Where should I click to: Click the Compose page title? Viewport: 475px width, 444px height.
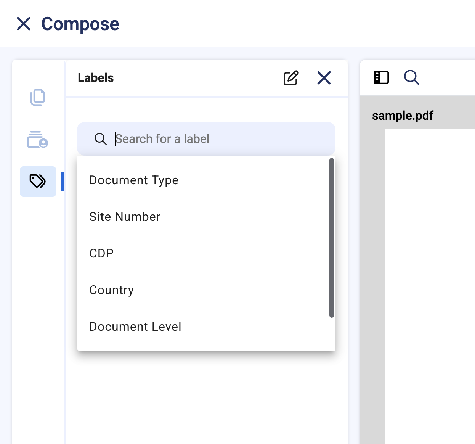point(80,24)
